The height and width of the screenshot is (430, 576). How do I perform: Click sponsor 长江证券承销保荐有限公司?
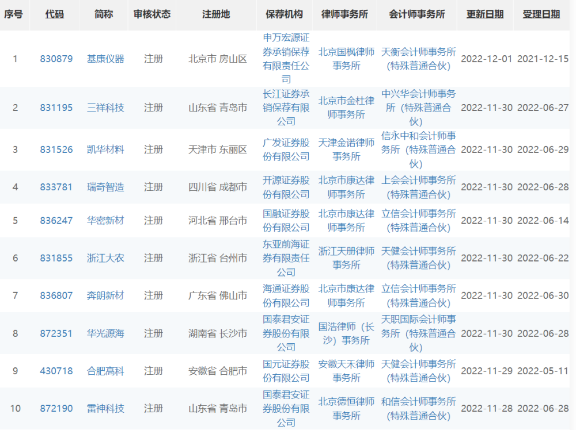(x=286, y=107)
